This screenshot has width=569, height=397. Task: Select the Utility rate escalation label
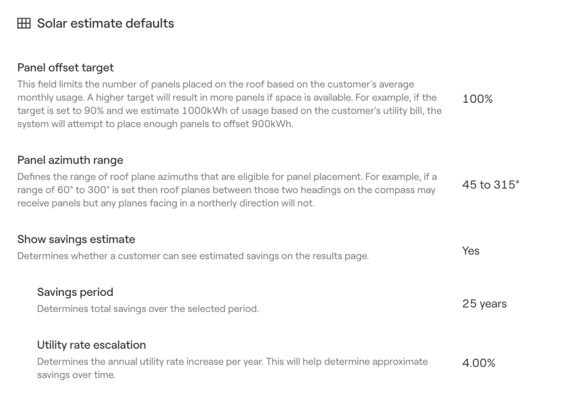[92, 345]
